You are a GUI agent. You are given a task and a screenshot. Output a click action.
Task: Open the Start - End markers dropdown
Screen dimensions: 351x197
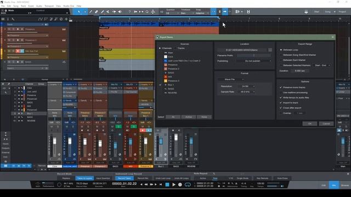322,65
